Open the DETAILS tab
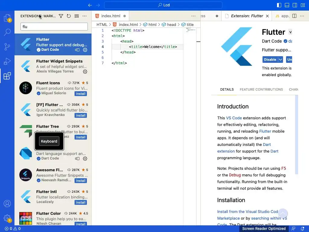Image resolution: width=309 pixels, height=232 pixels. [x=227, y=89]
